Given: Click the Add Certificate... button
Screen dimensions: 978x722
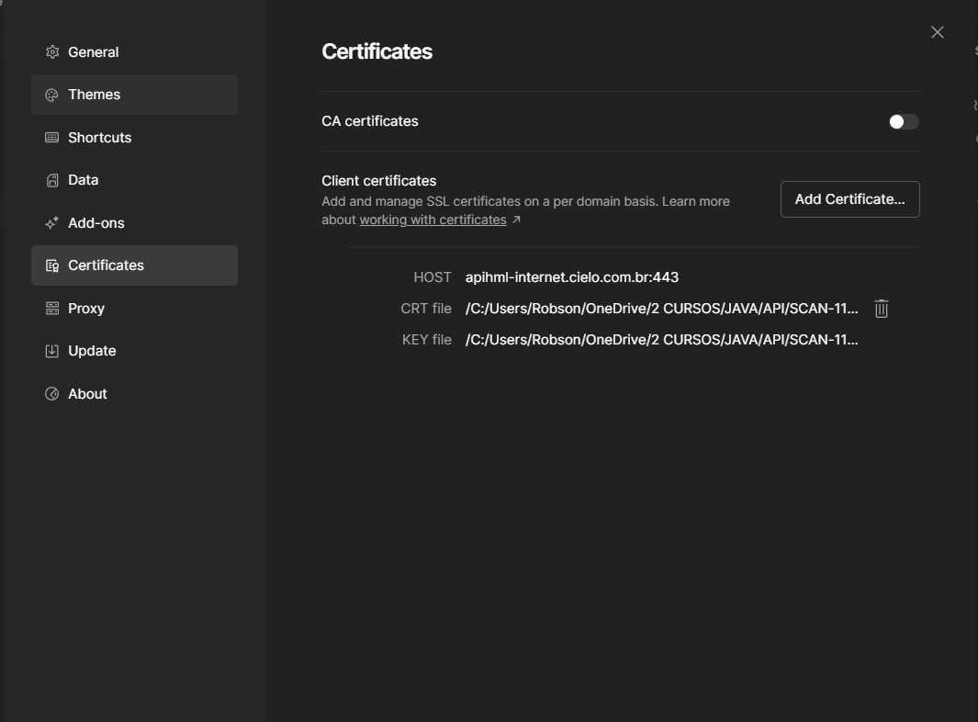Looking at the screenshot, I should [x=849, y=199].
